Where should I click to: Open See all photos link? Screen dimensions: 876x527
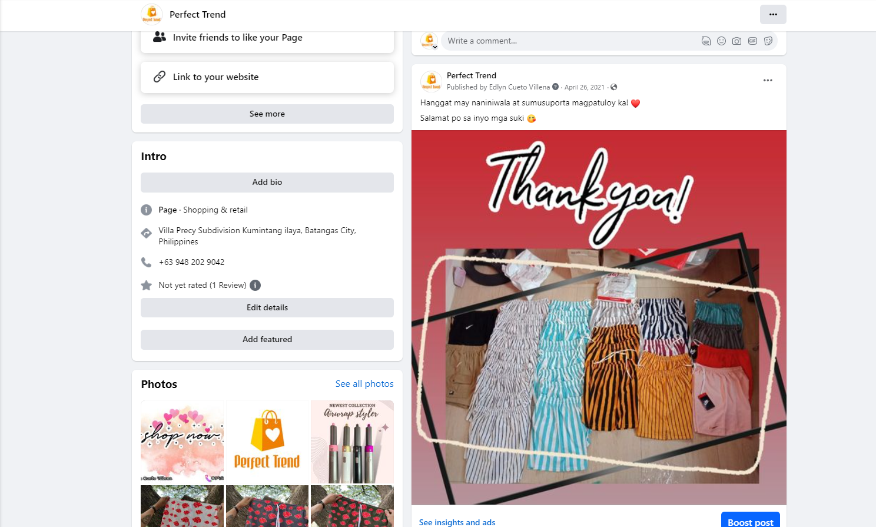[x=364, y=384]
